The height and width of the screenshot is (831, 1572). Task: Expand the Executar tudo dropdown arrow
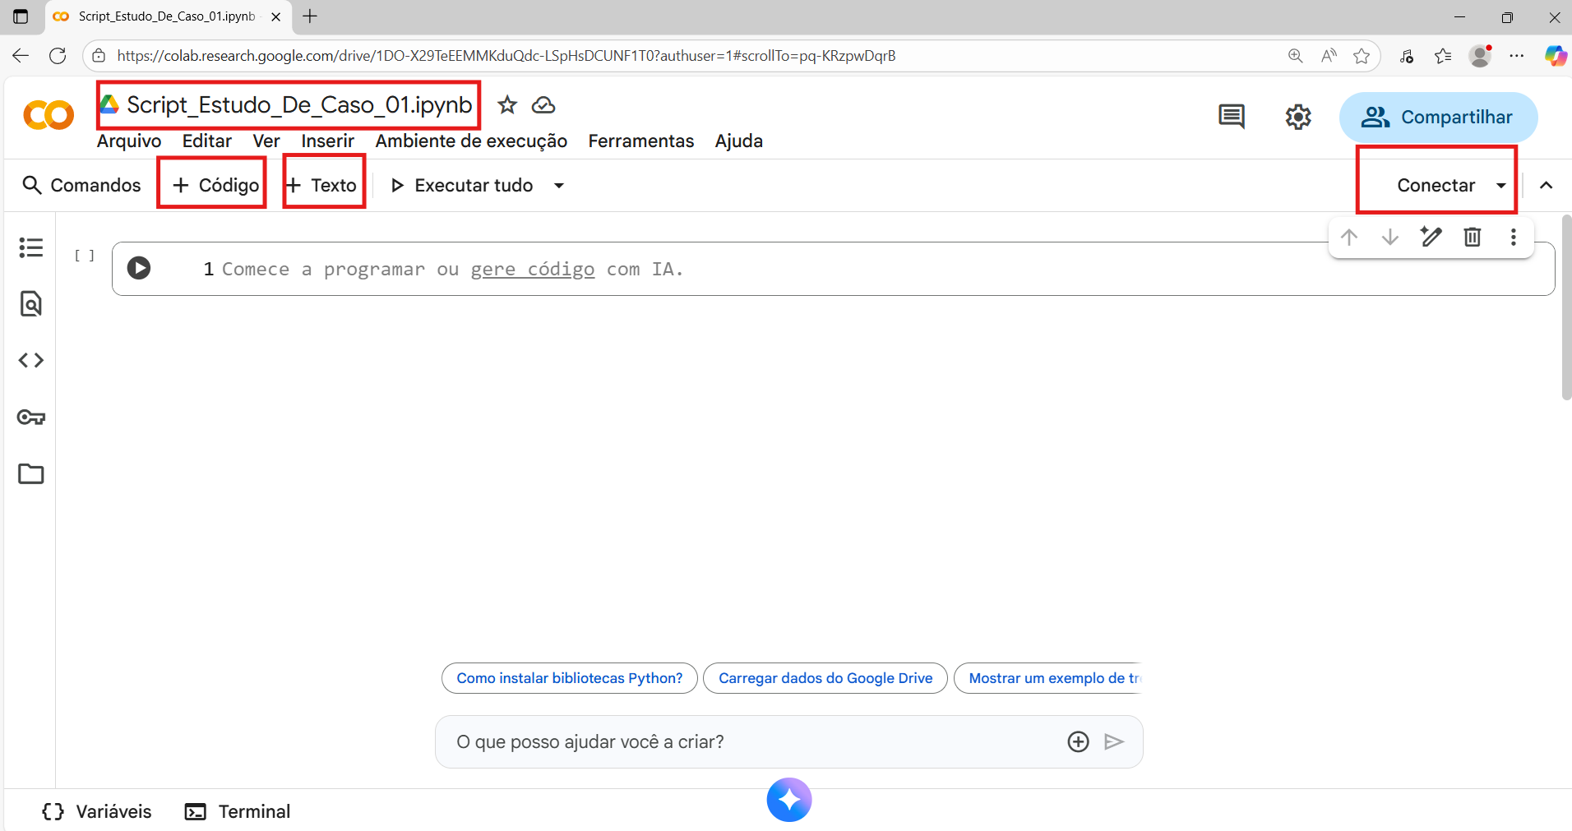[559, 186]
